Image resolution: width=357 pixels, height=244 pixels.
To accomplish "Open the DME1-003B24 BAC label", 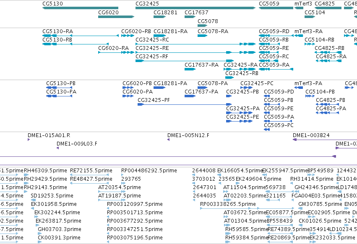I will [x=311, y=136].
